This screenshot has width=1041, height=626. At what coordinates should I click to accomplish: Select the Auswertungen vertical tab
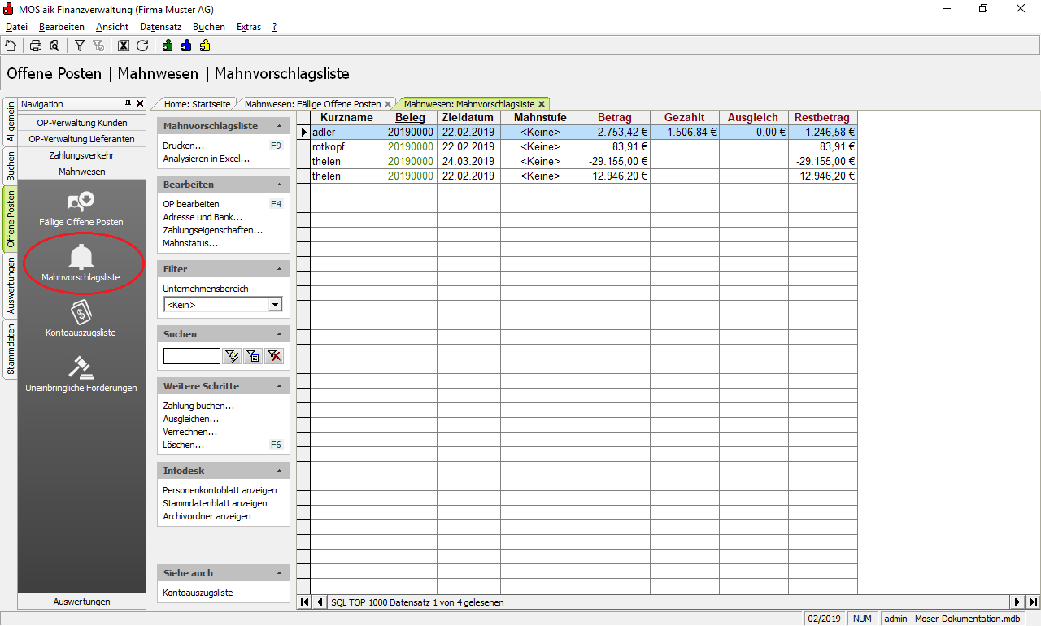(10, 285)
